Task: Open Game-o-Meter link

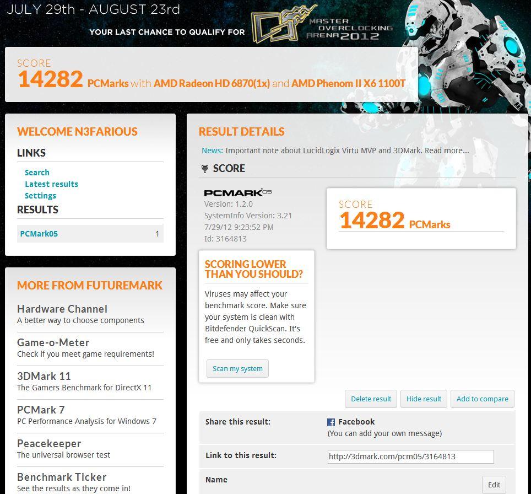Action: 53,342
